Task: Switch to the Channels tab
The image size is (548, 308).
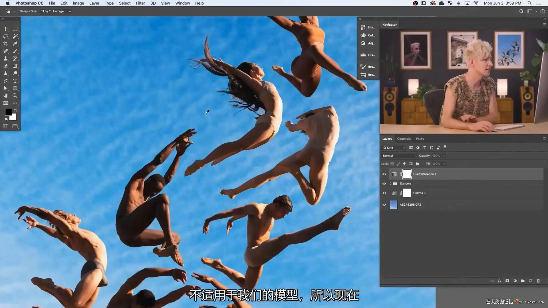Action: [404, 139]
